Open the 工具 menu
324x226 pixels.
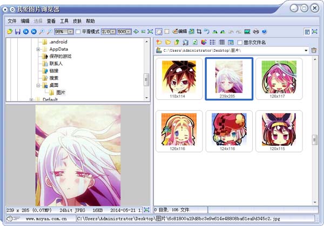pyautogui.click(x=64, y=21)
